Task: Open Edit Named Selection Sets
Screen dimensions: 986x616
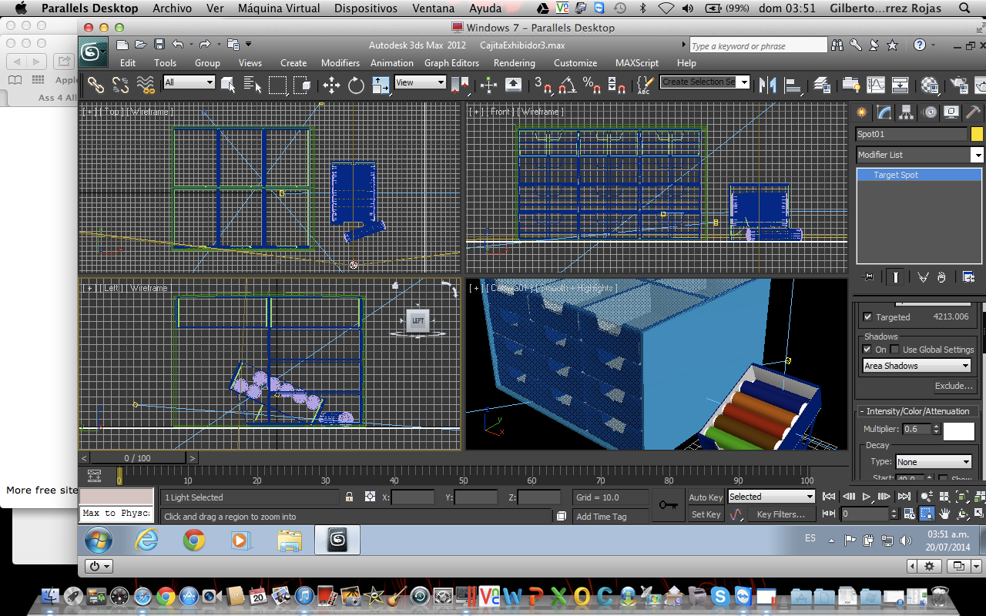Action: [646, 85]
